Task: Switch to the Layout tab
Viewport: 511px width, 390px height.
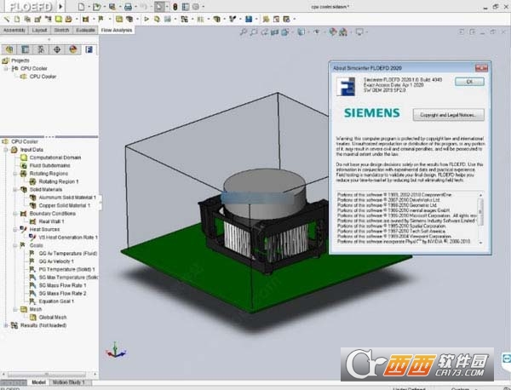Action: point(39,30)
